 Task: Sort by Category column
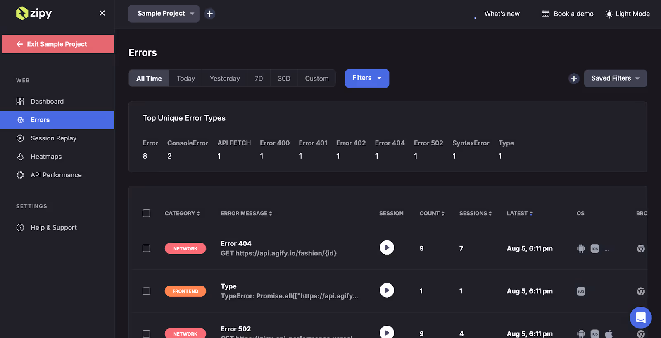182,213
